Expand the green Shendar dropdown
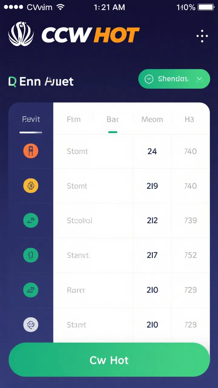This screenshot has width=218, height=388. tap(174, 79)
